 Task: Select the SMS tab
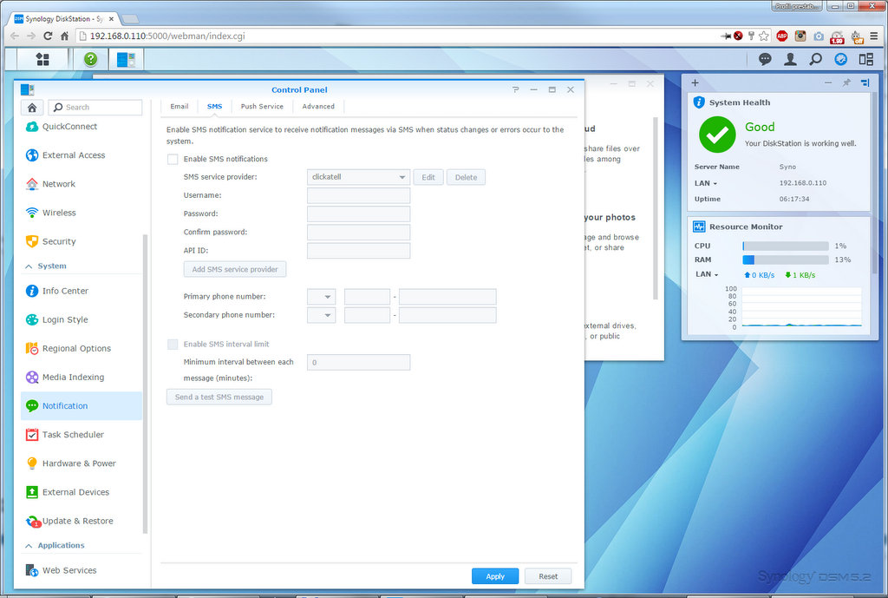tap(215, 107)
